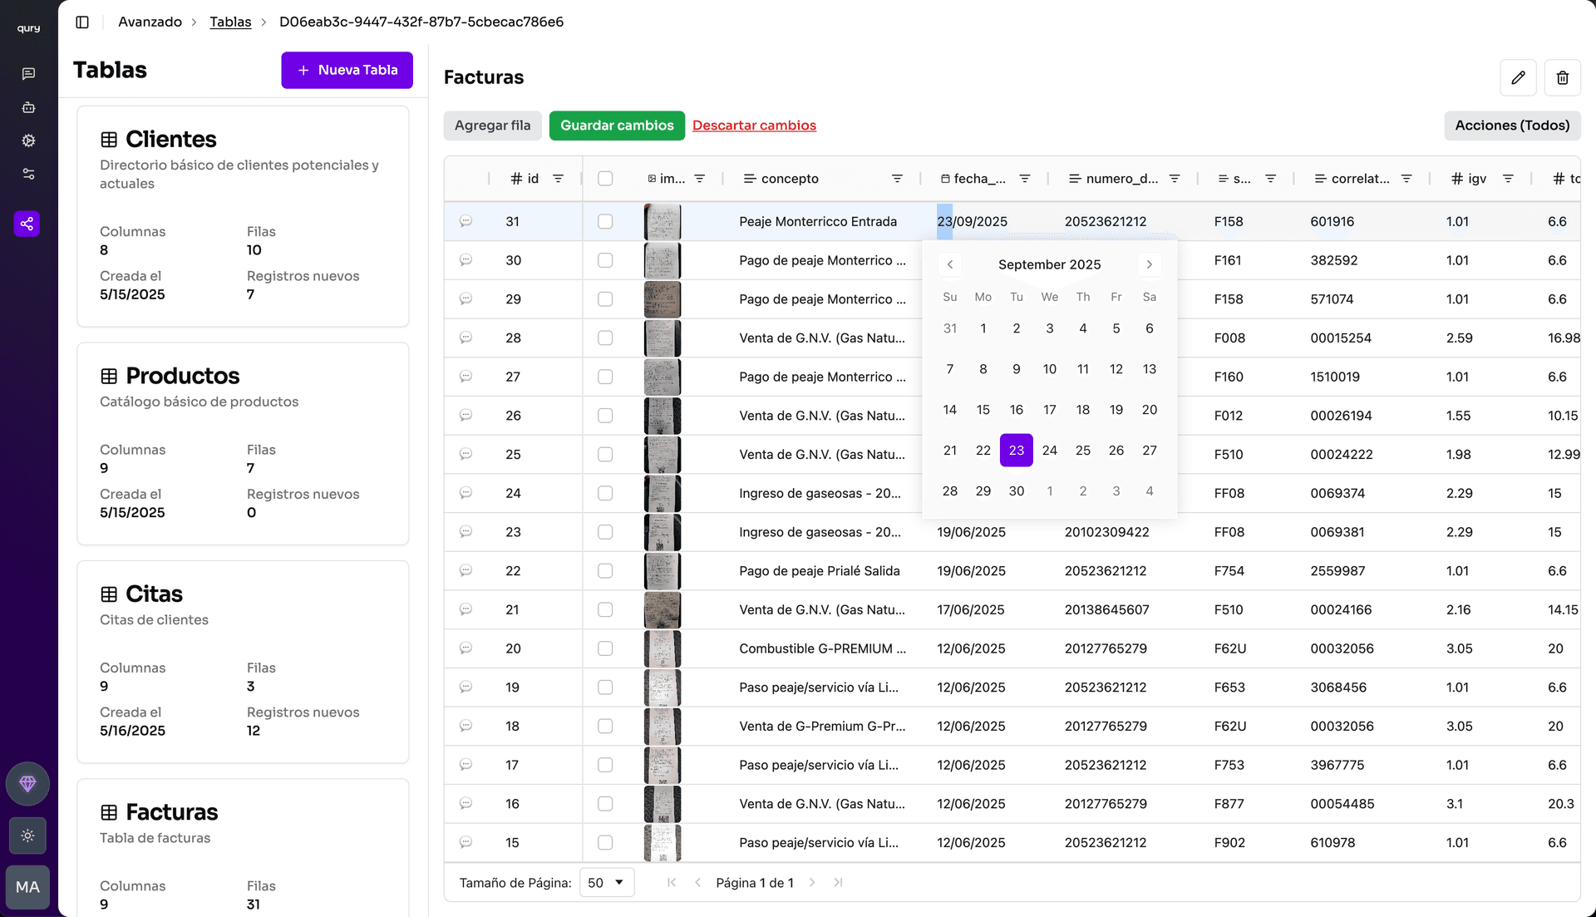
Task: Check the checkbox for row 23
Action: coord(605,532)
